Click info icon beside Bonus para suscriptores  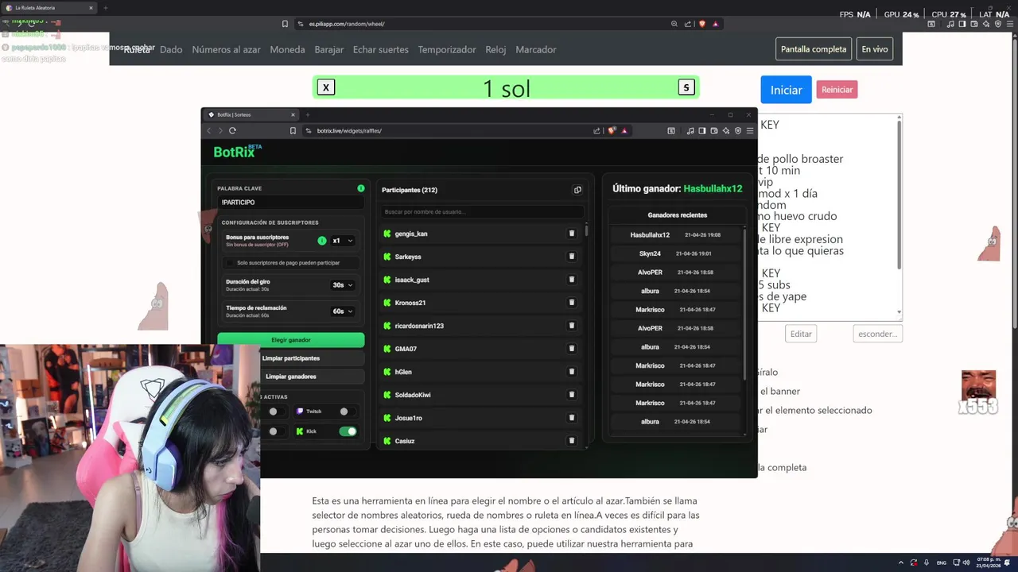pyautogui.click(x=322, y=241)
